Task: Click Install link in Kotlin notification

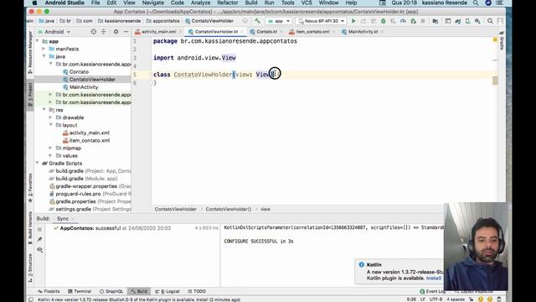Action: pos(434,278)
